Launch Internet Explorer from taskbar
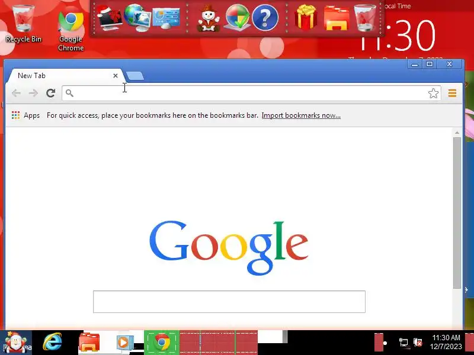The width and height of the screenshot is (474, 355). coord(53,343)
